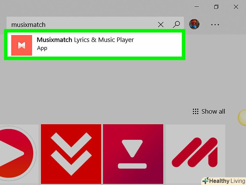The width and height of the screenshot is (246, 185).
Task: Open the double chevron down app tile
Action: [x=71, y=154]
